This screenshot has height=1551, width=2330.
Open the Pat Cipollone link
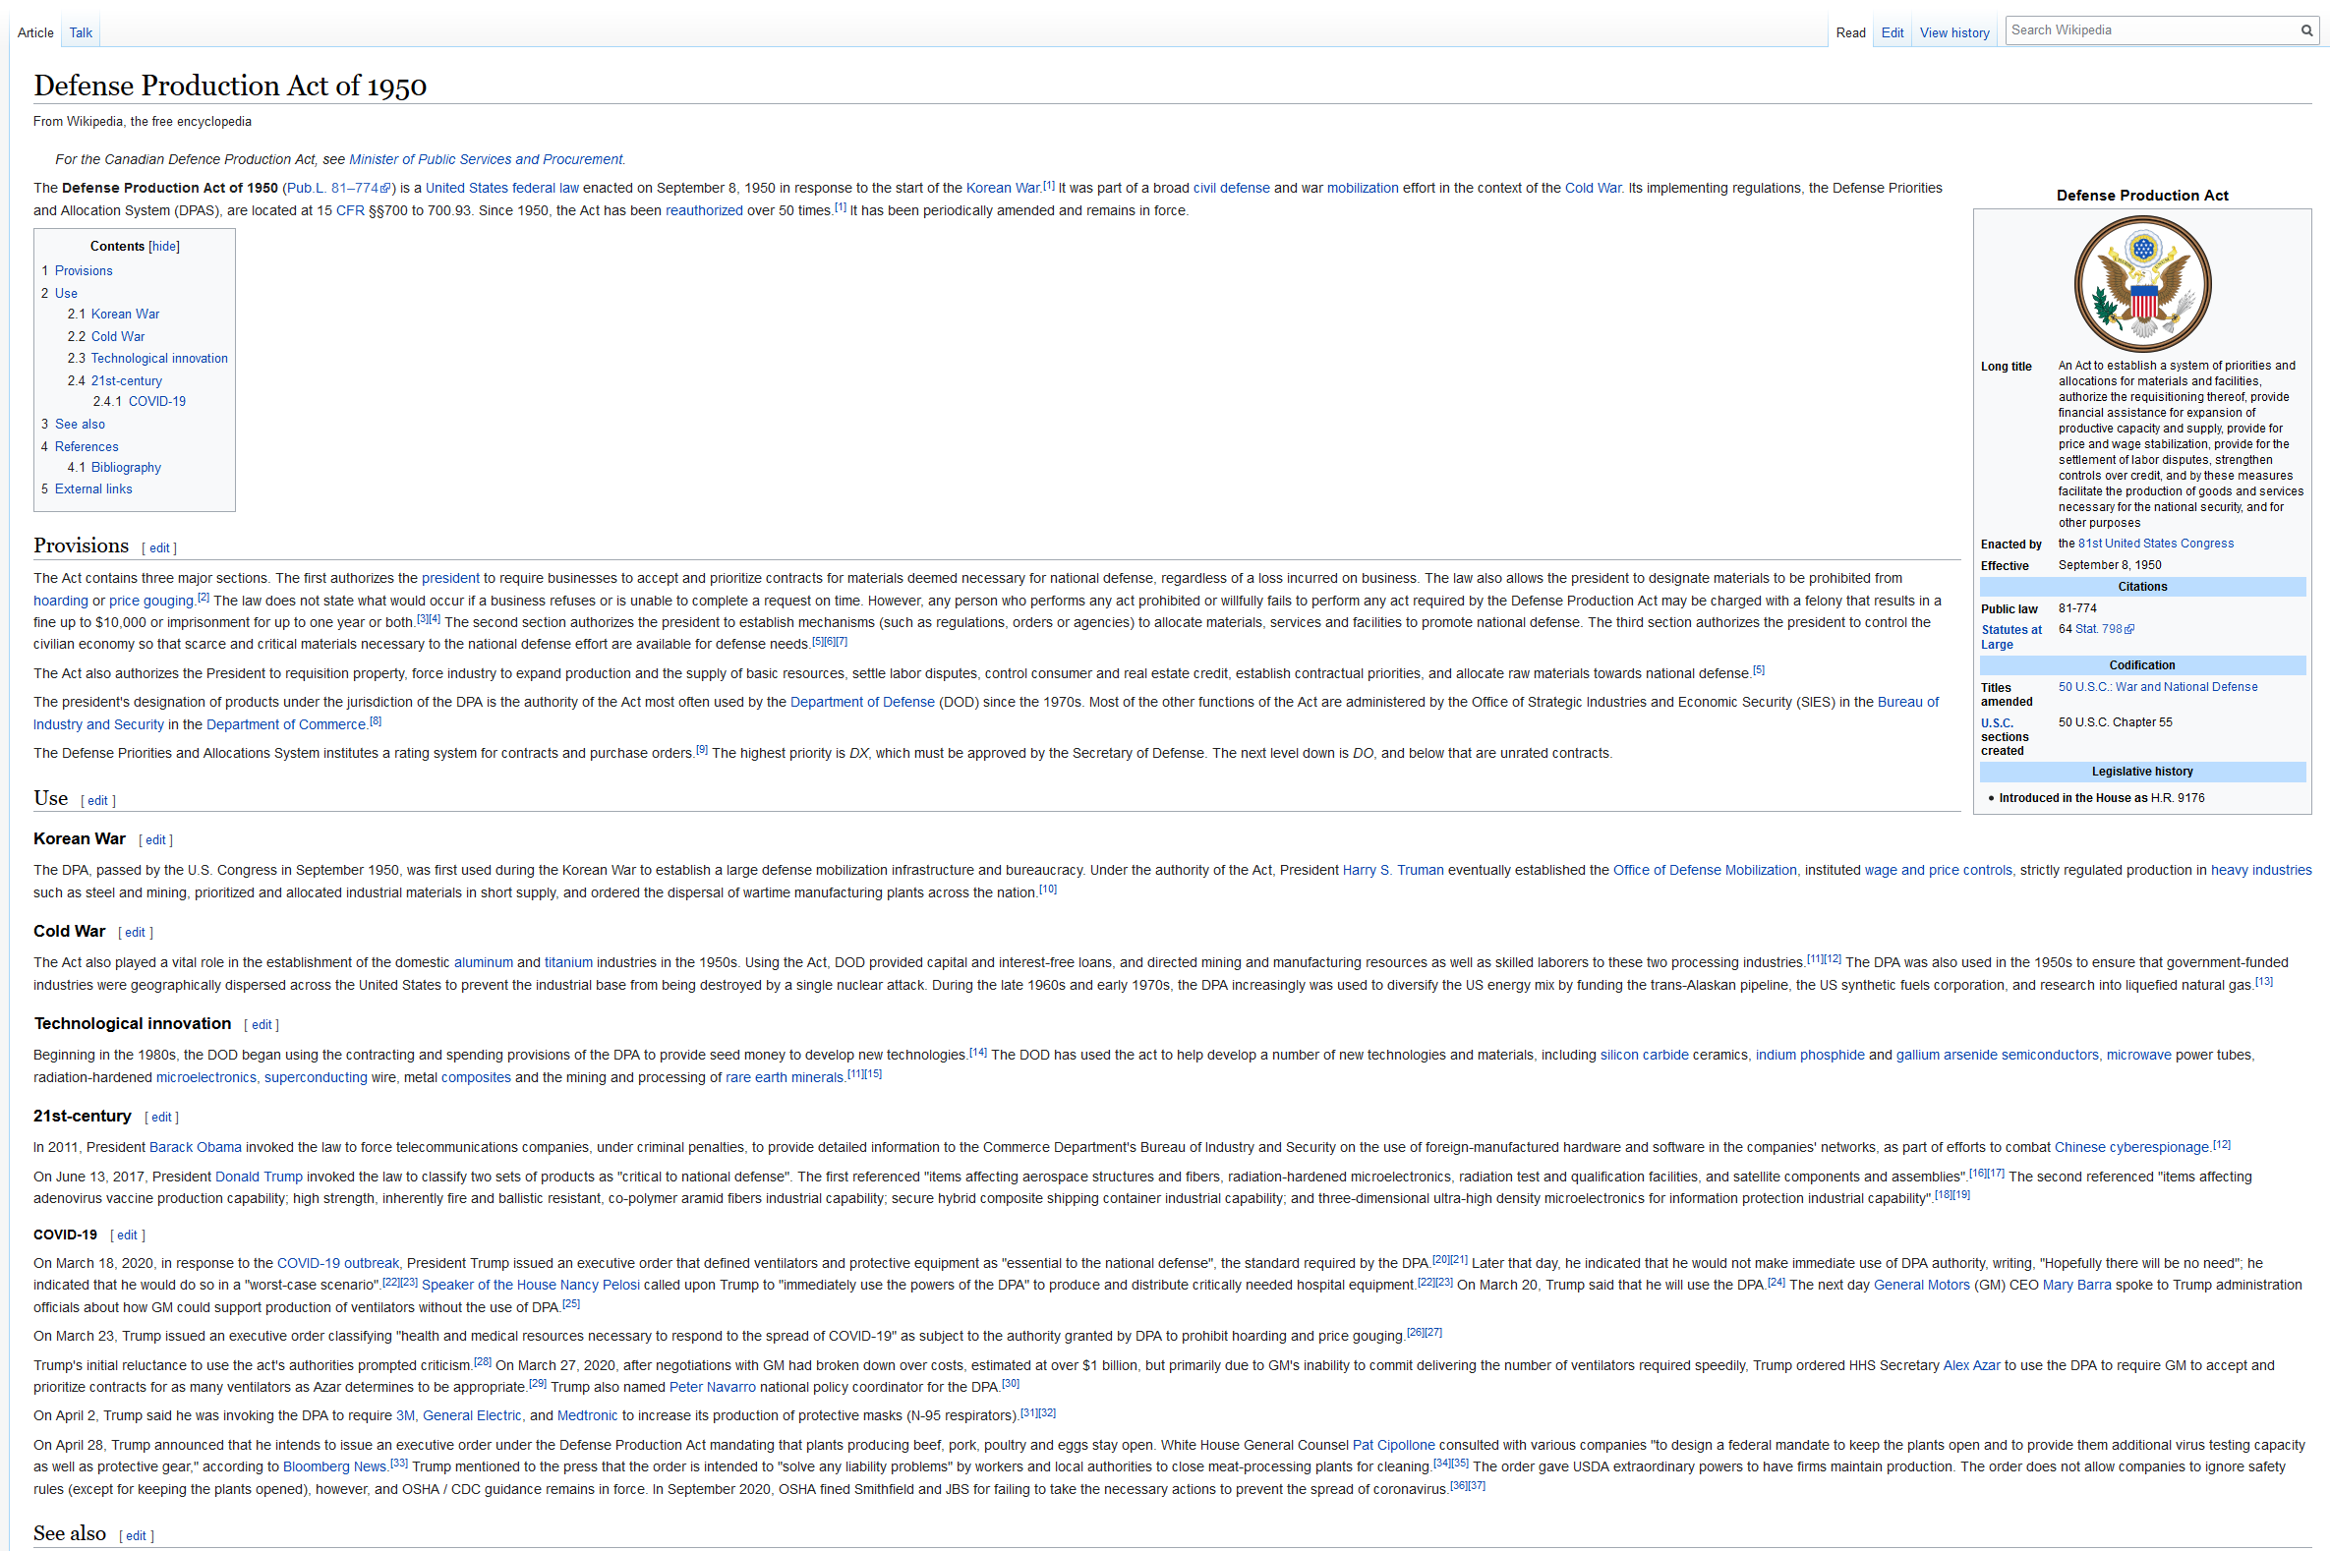pyautogui.click(x=1392, y=1446)
